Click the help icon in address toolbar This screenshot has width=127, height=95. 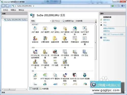click(122, 6)
